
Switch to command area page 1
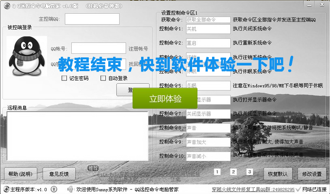tap(217, 172)
